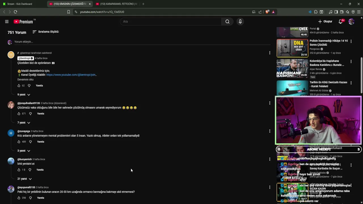Click the search magnifier button
This screenshot has height=204, width=363.
(227, 22)
